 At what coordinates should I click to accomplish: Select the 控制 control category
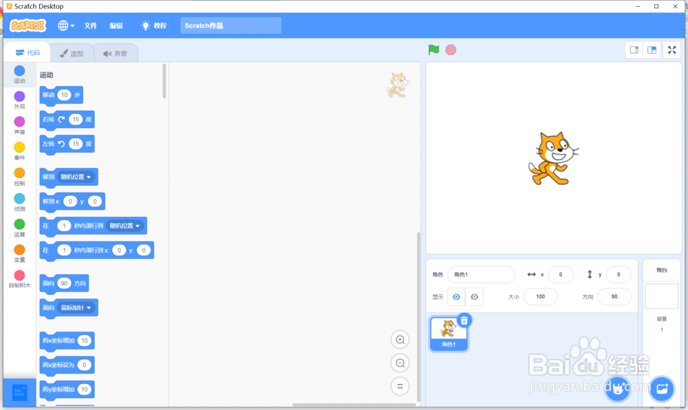click(x=19, y=177)
